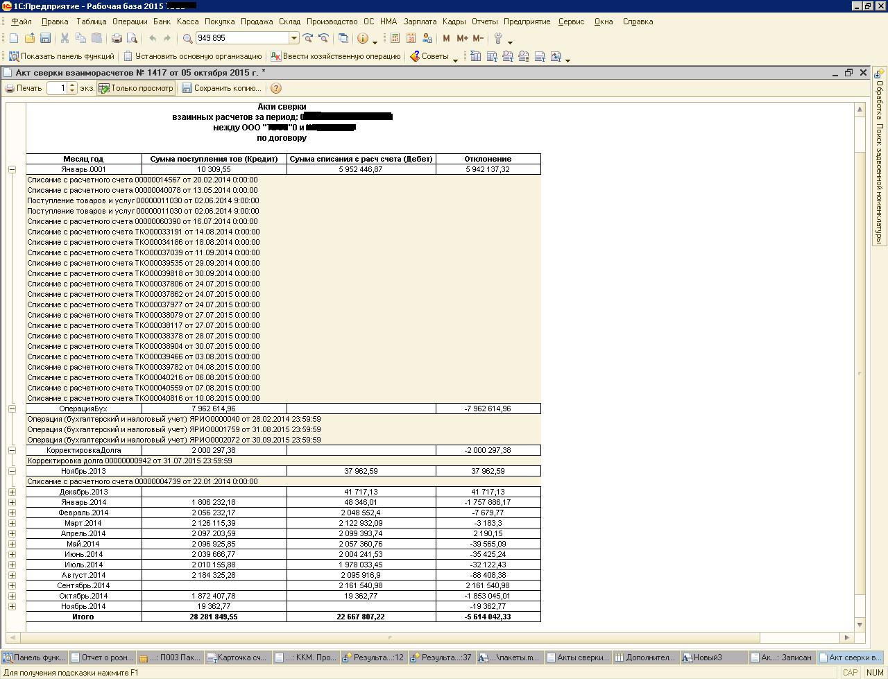
Task: Click the round question mark help icon
Action: 276,88
